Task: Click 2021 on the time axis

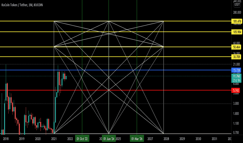Action: point(54,139)
